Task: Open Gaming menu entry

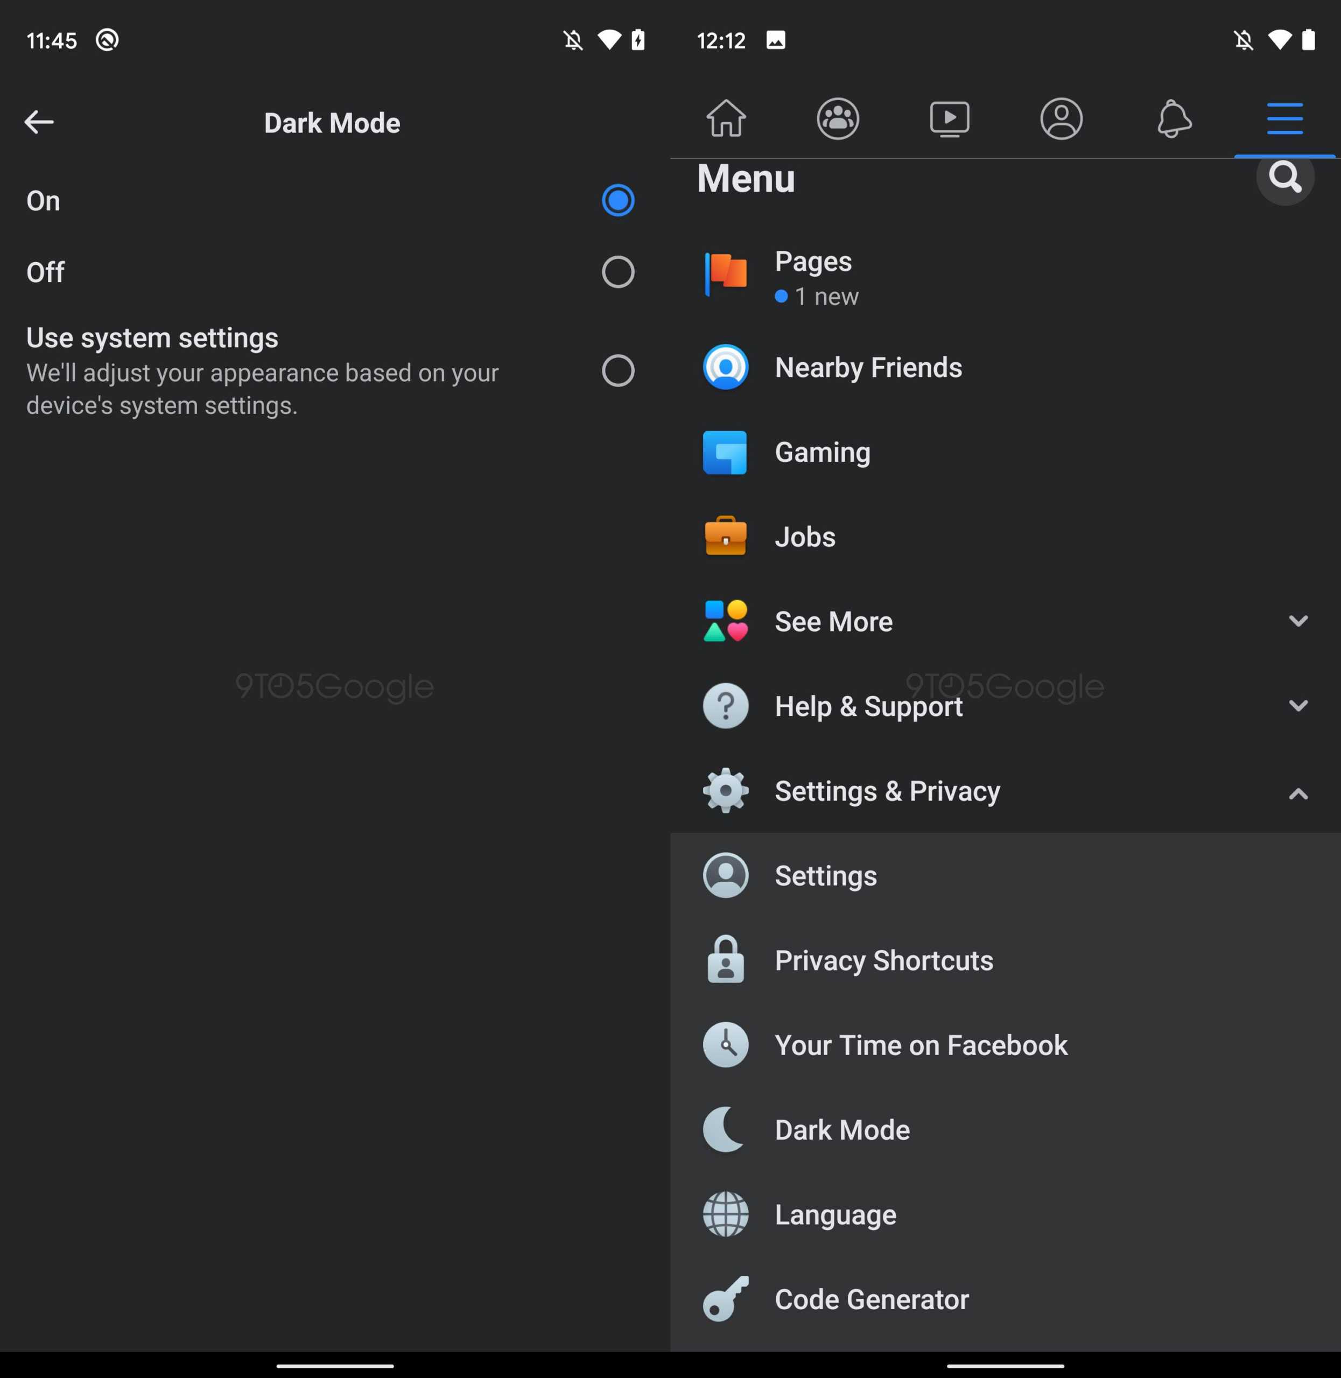Action: (1006, 452)
